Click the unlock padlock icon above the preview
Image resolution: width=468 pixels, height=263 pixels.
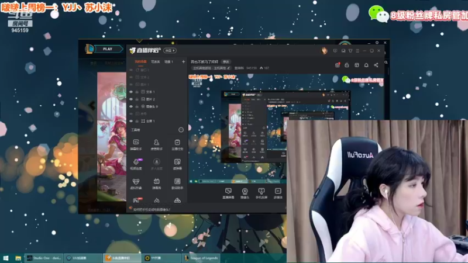point(347,65)
